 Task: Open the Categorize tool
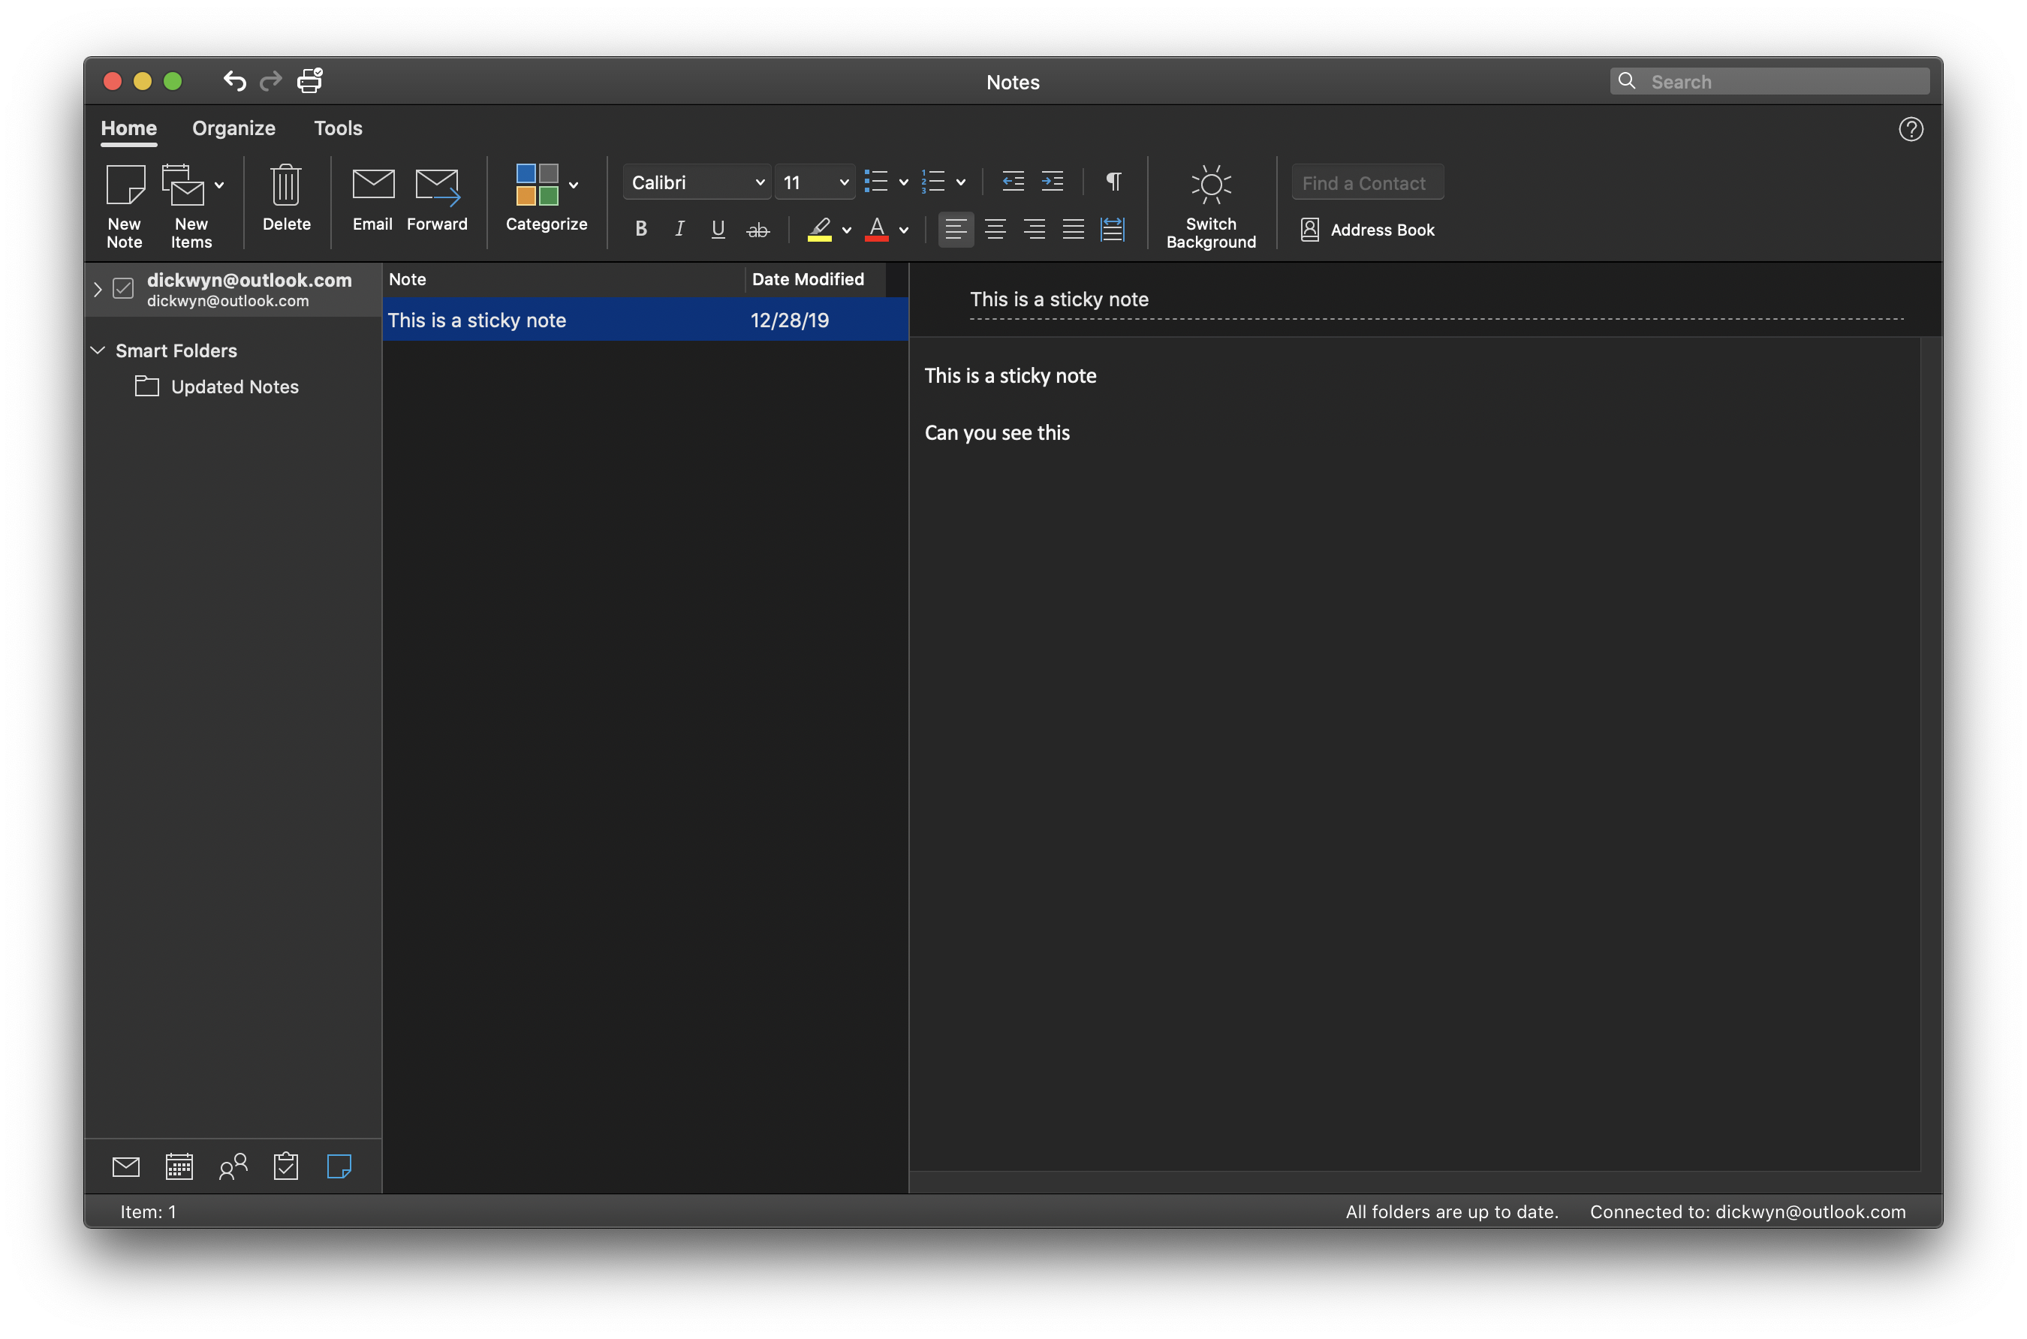pyautogui.click(x=544, y=200)
